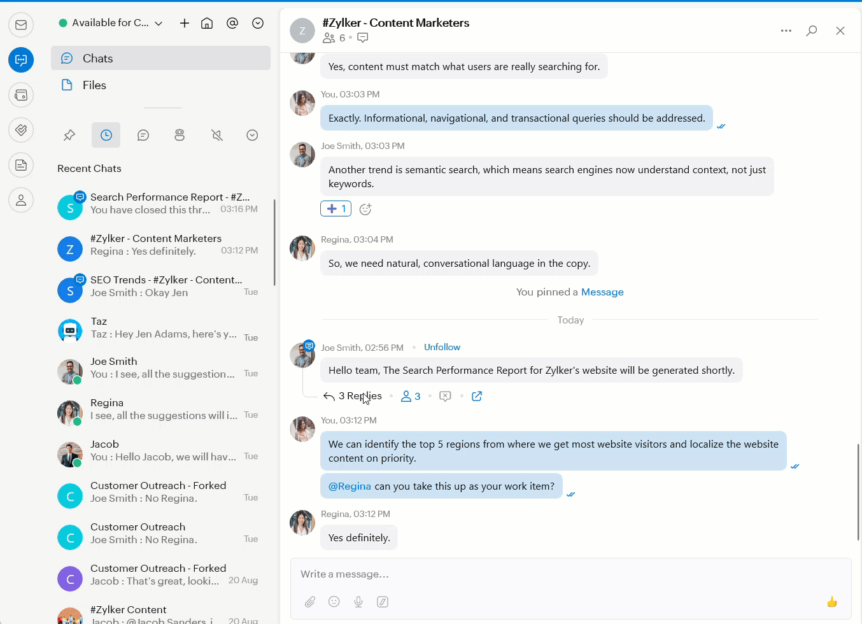Open the emoji picker in composer
This screenshot has width=862, height=624.
[334, 602]
